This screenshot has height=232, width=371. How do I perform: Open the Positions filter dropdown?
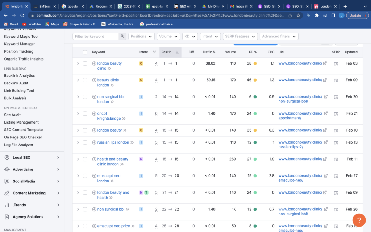tap(142, 36)
